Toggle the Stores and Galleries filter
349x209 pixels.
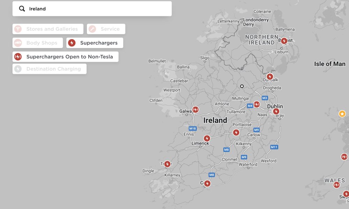[x=48, y=29]
